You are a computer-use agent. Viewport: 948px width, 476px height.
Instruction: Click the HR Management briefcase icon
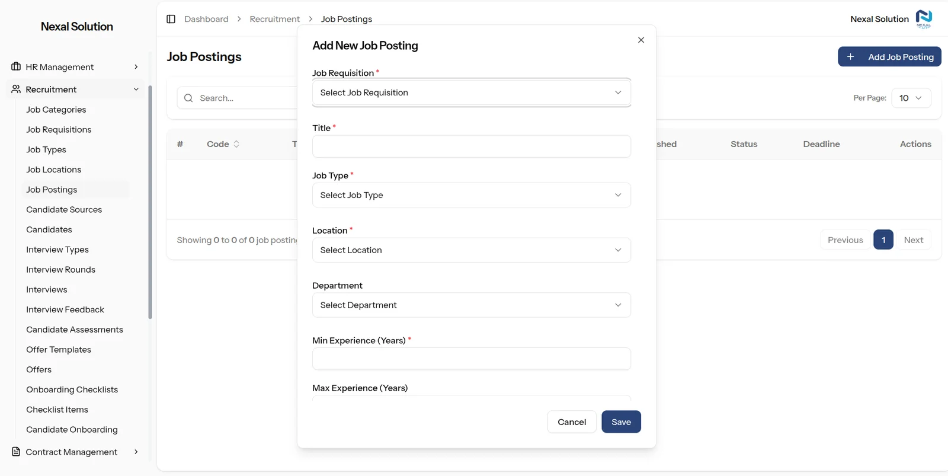click(x=16, y=66)
